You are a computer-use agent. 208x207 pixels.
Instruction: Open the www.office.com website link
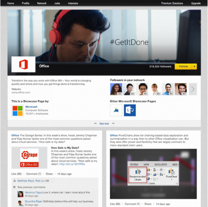tap(21, 92)
